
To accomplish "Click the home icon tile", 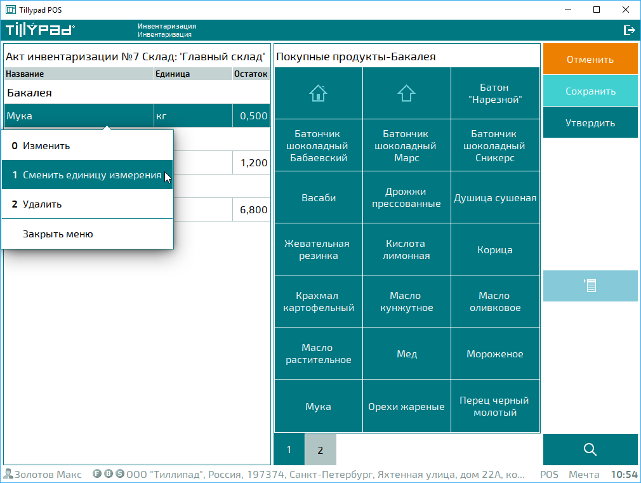I will [318, 93].
